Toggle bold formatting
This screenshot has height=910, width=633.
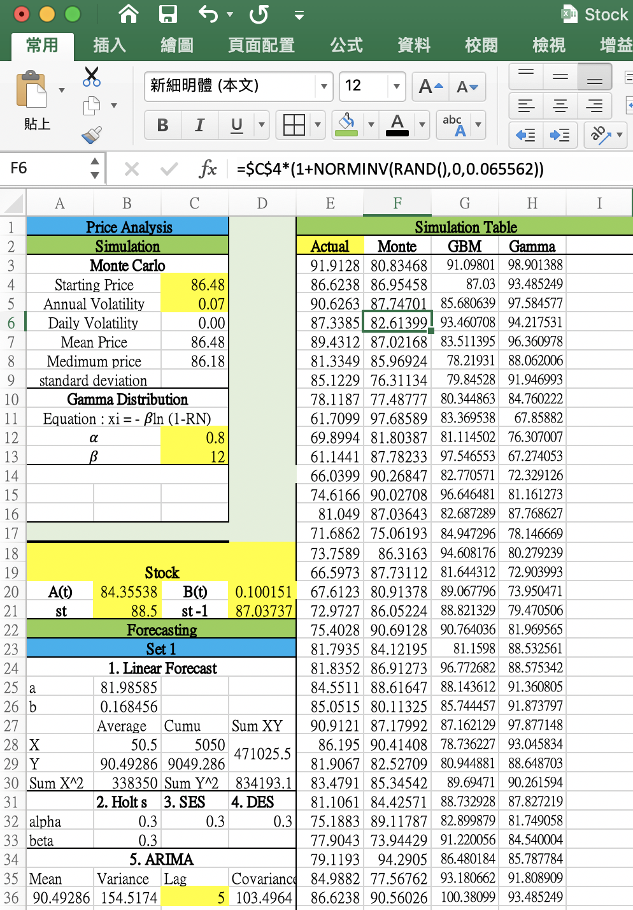163,125
